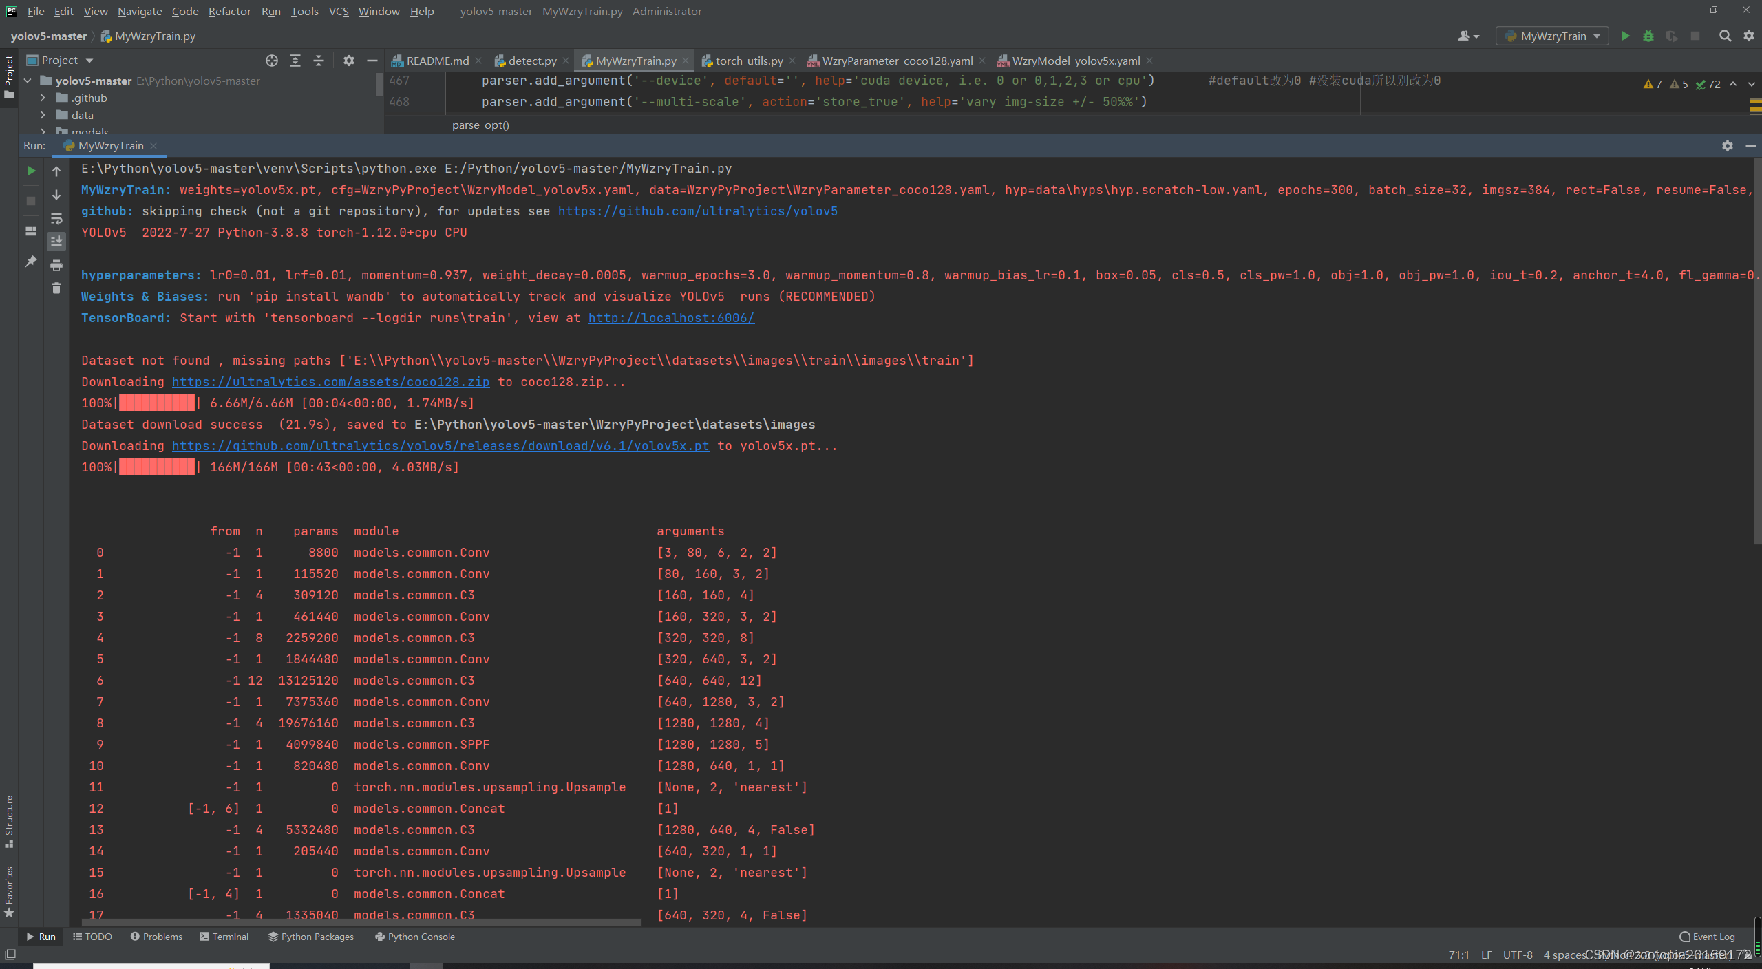Click the Favorites side tool tab

pyautogui.click(x=9, y=892)
